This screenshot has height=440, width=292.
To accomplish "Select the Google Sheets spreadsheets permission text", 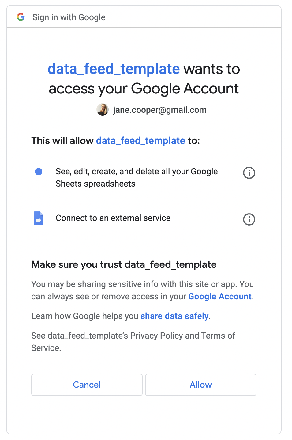I will tap(137, 178).
